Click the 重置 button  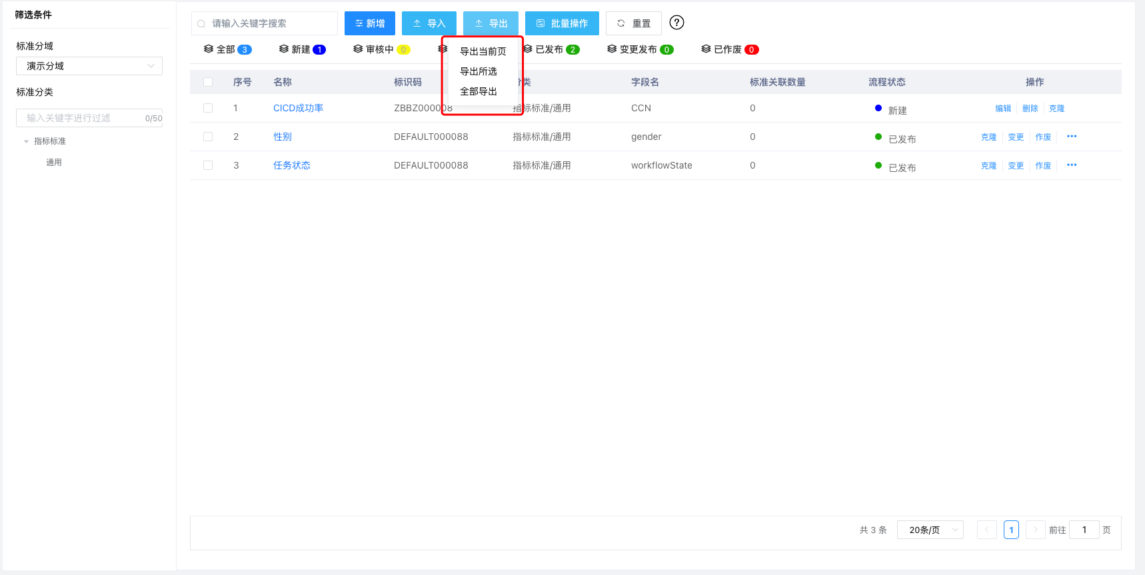[x=634, y=23]
